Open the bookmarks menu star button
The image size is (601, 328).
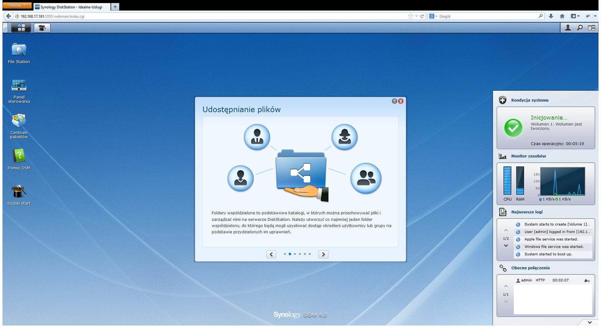click(x=575, y=16)
